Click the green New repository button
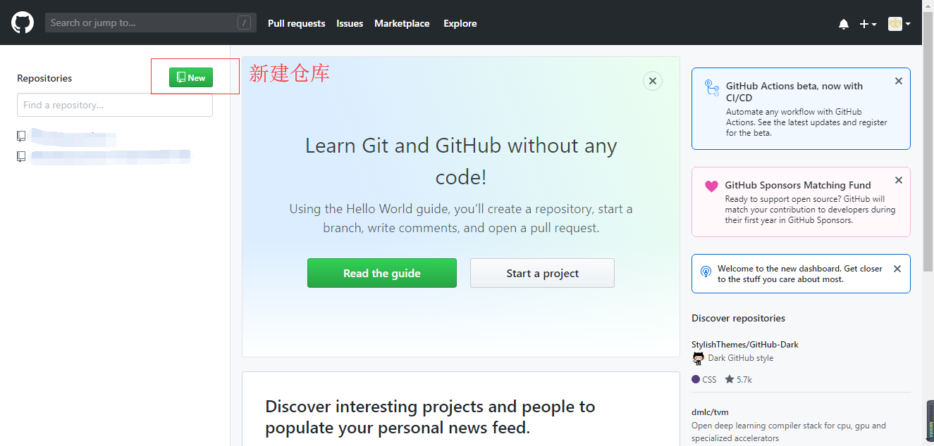The image size is (934, 446). coord(191,77)
